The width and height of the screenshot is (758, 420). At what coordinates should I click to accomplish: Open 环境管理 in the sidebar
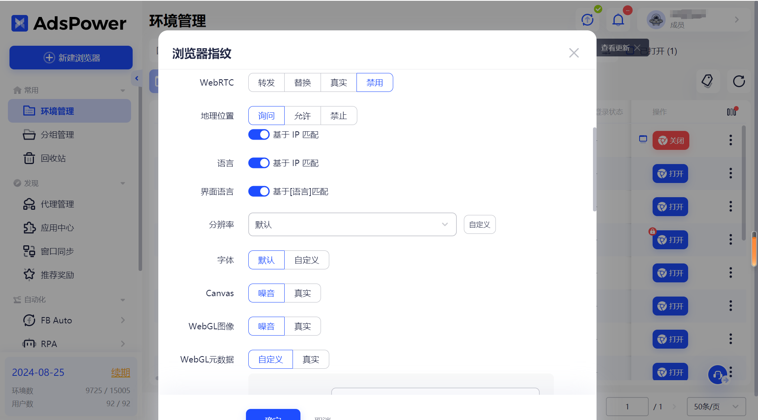click(x=69, y=111)
